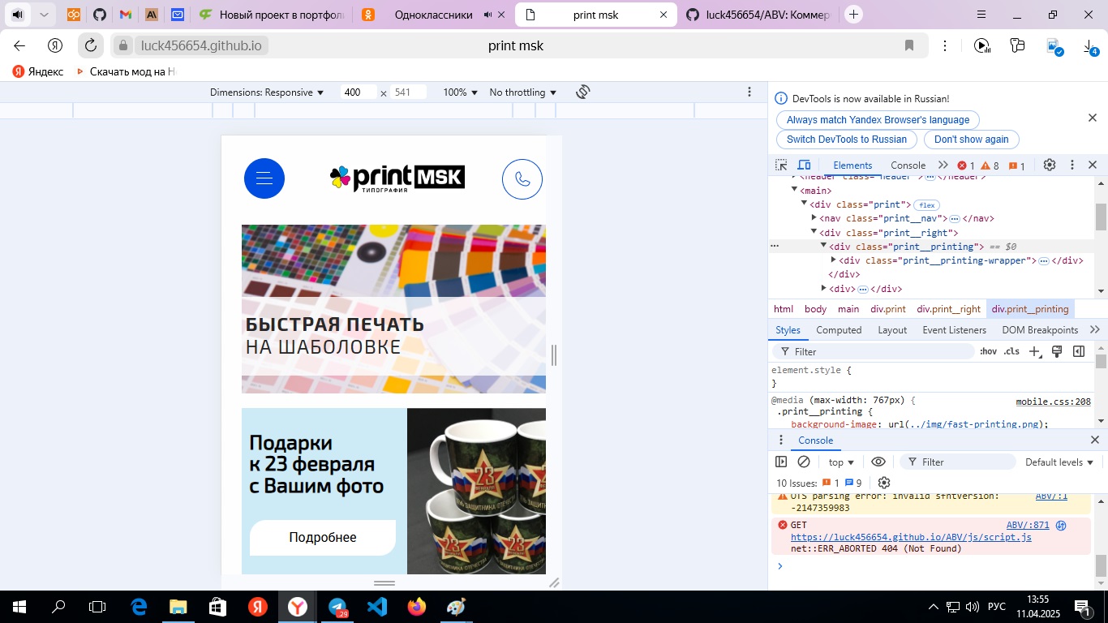
Task: Expand the print__printing-wrapper div node
Action: click(834, 260)
